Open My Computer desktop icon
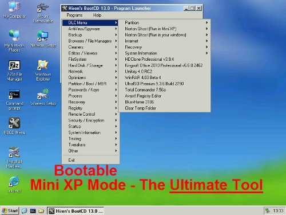 (14, 10)
